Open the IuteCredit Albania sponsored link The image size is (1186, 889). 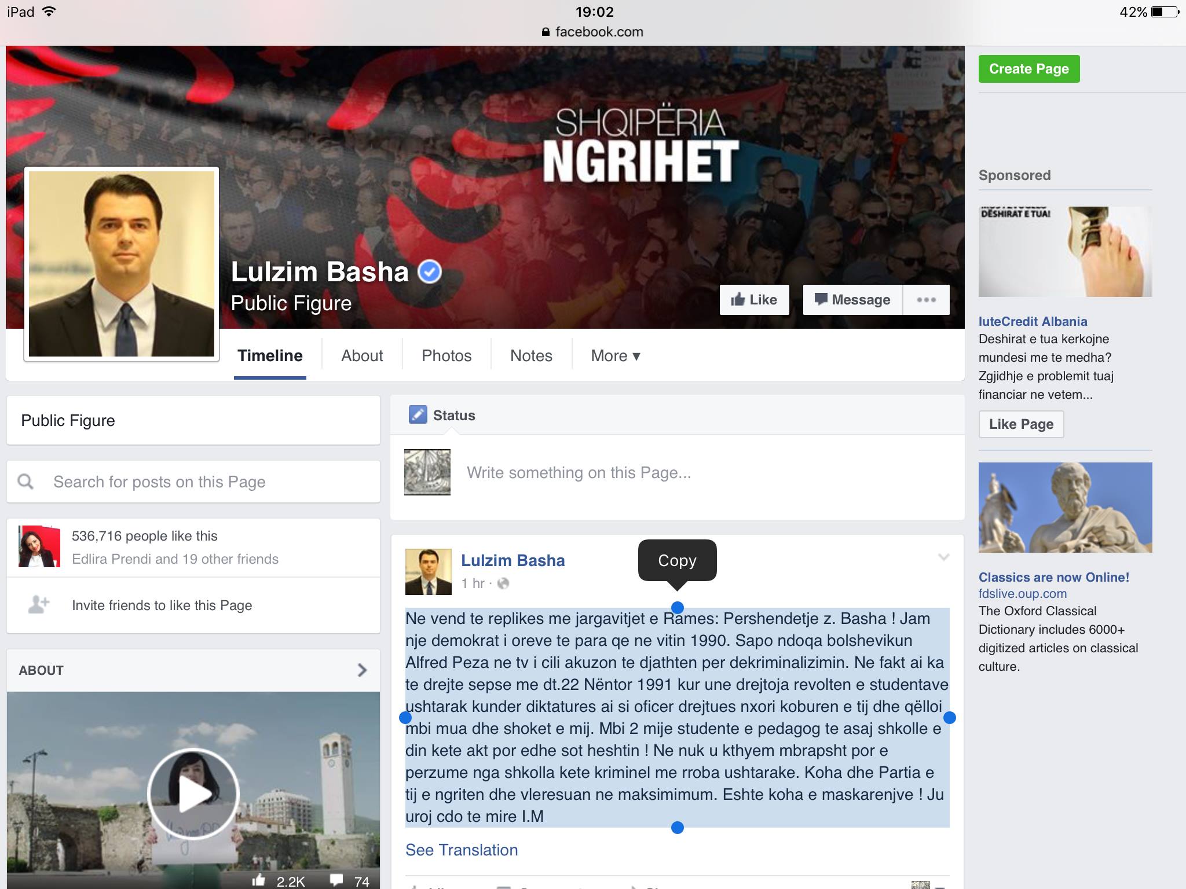(x=1033, y=321)
